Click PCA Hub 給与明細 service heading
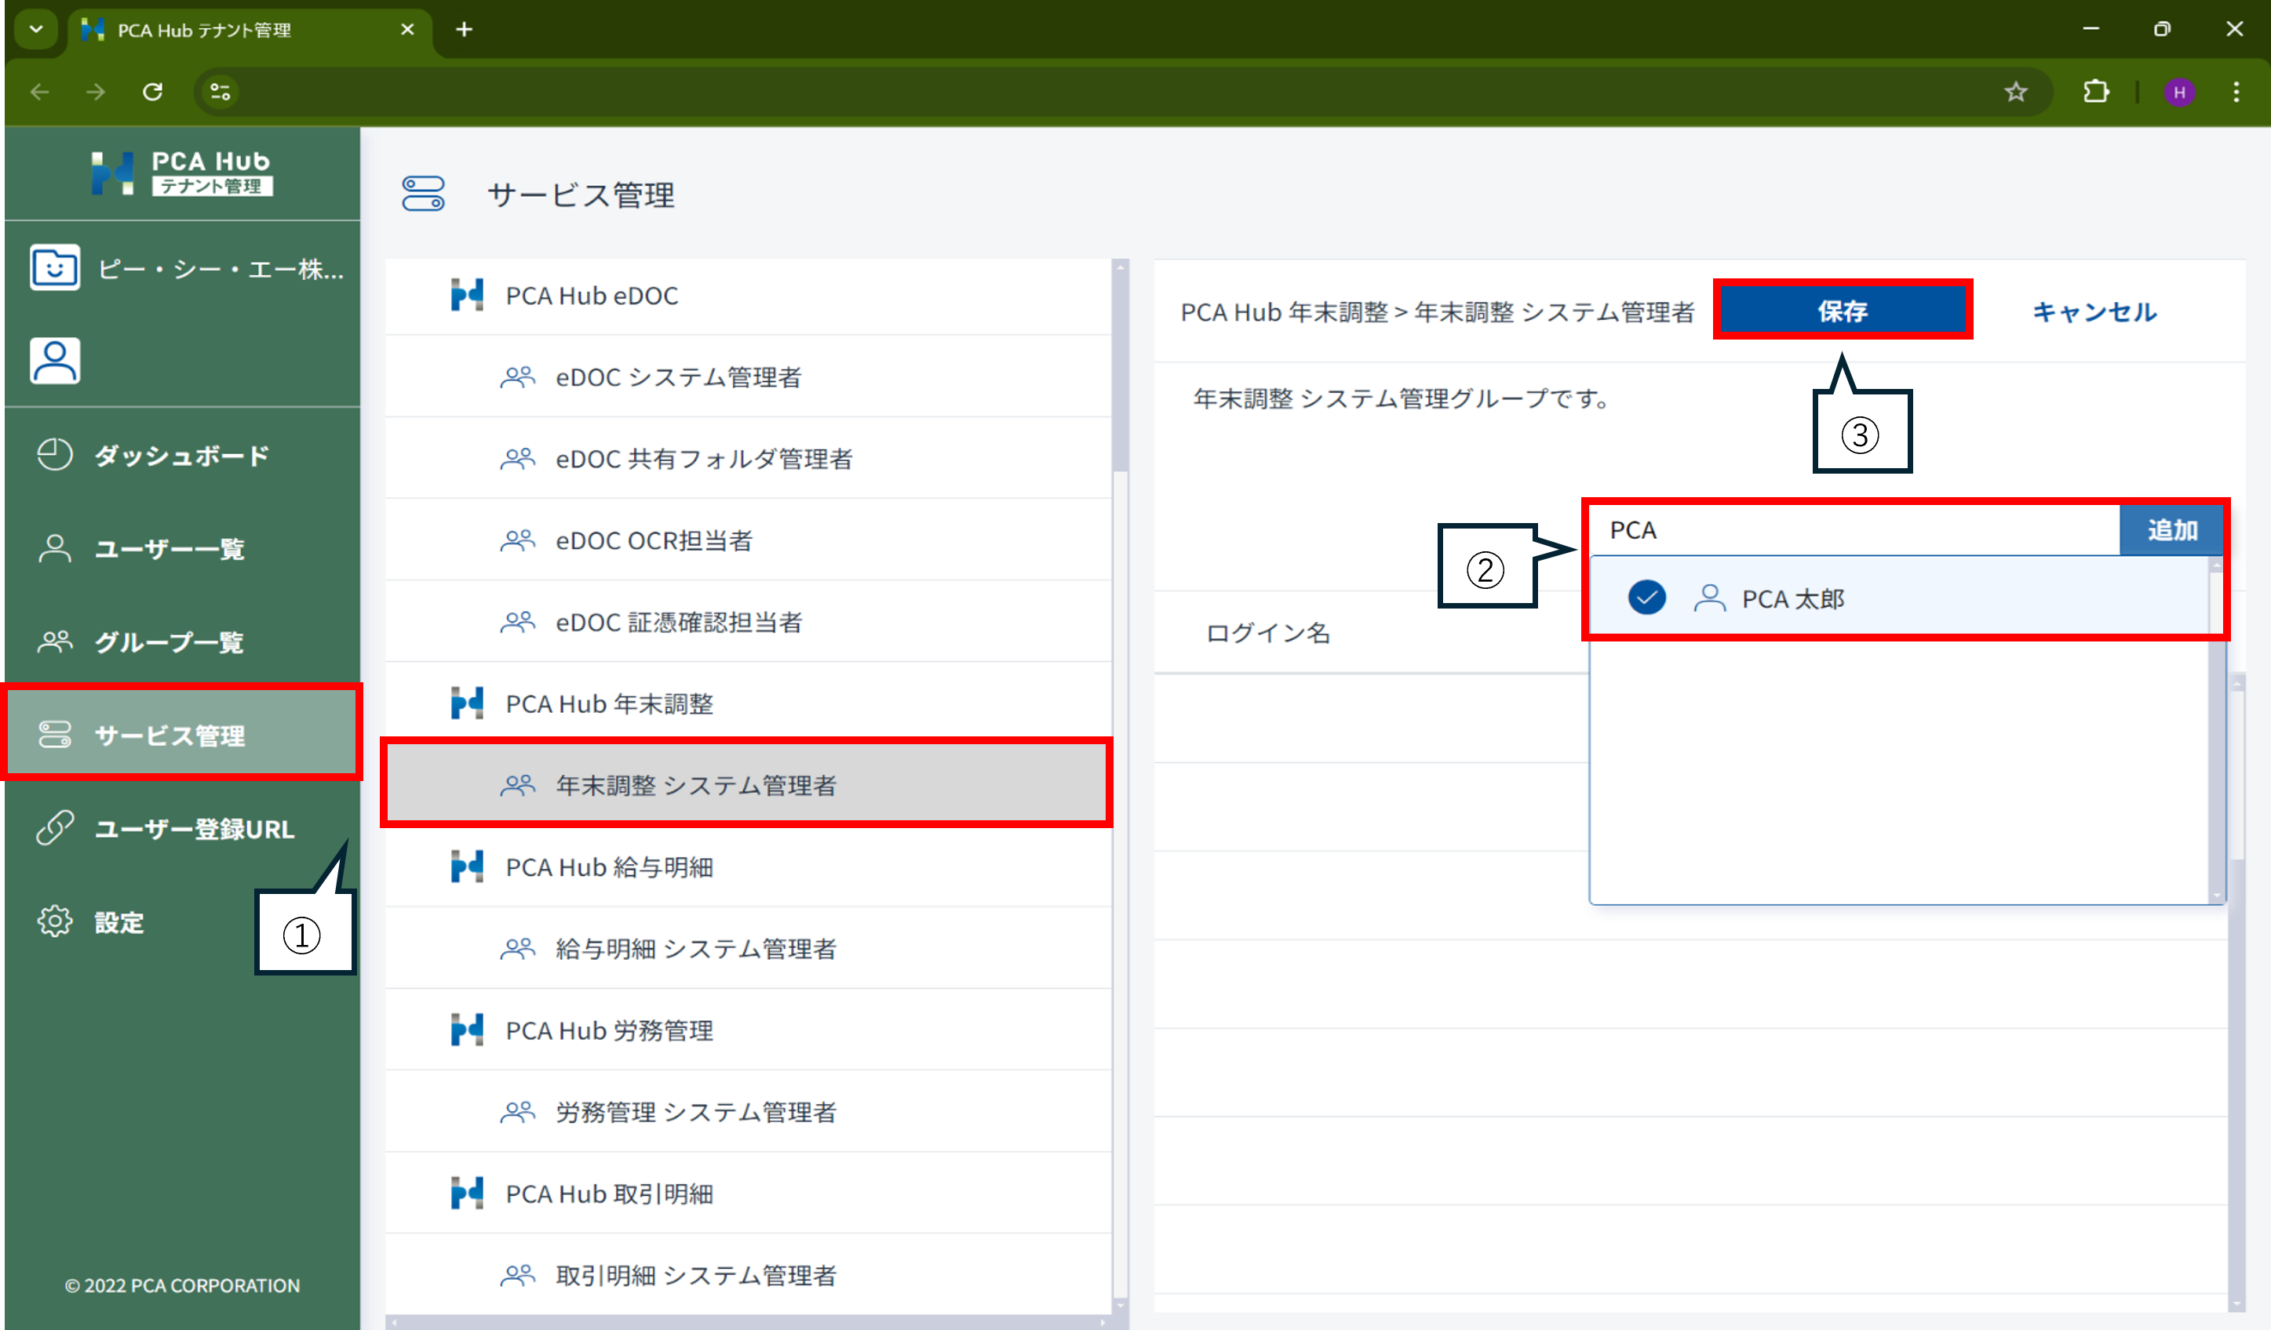The width and height of the screenshot is (2271, 1330). tap(748, 867)
